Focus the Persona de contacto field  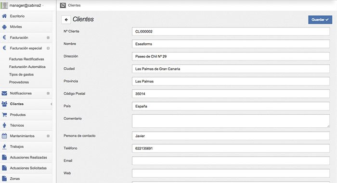[231, 136]
